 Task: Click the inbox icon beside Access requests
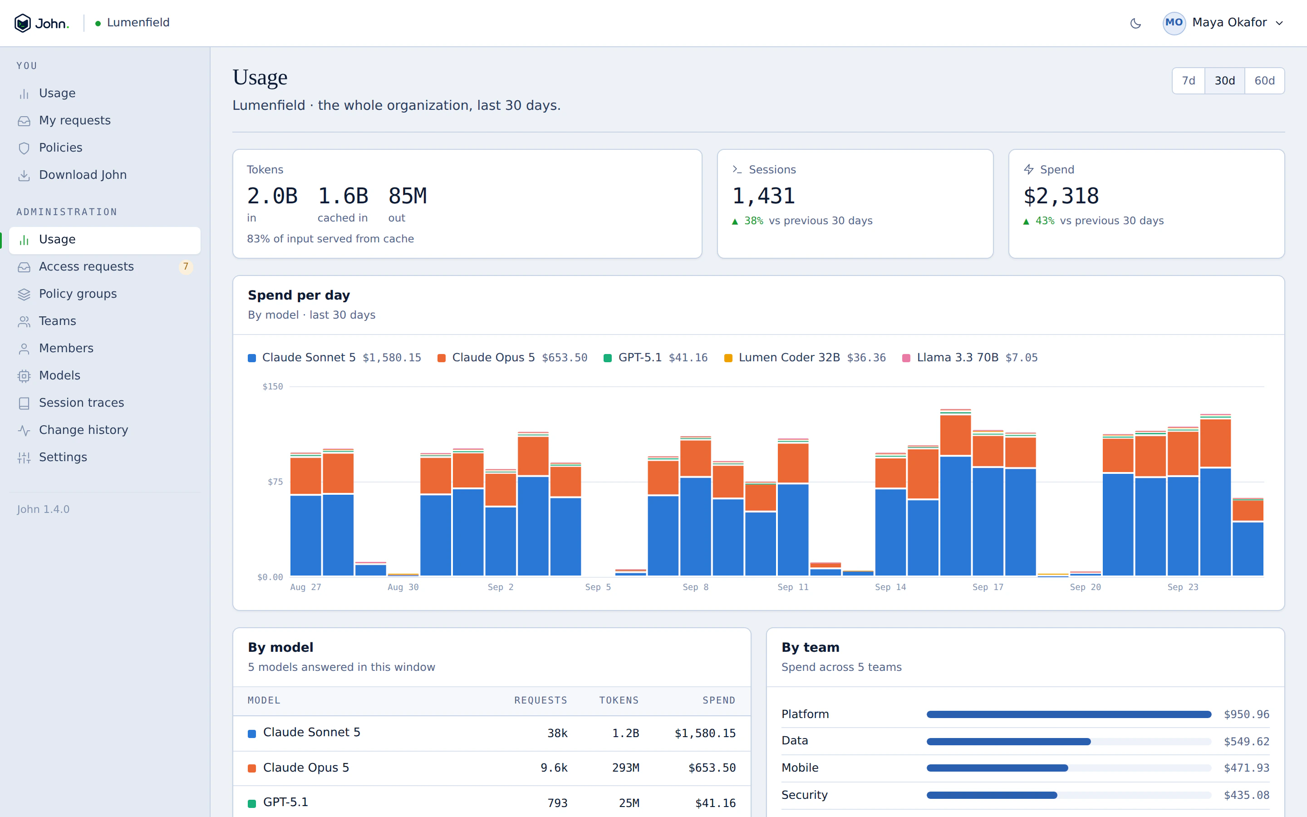tap(24, 267)
